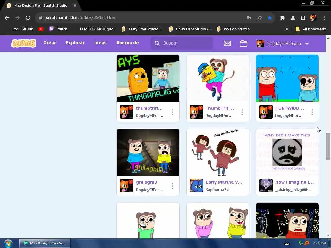
Task: Toggle the browser side panel icon
Action: [303, 18]
